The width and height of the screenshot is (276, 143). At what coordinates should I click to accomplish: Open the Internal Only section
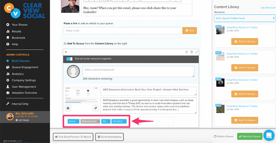[x=20, y=104]
